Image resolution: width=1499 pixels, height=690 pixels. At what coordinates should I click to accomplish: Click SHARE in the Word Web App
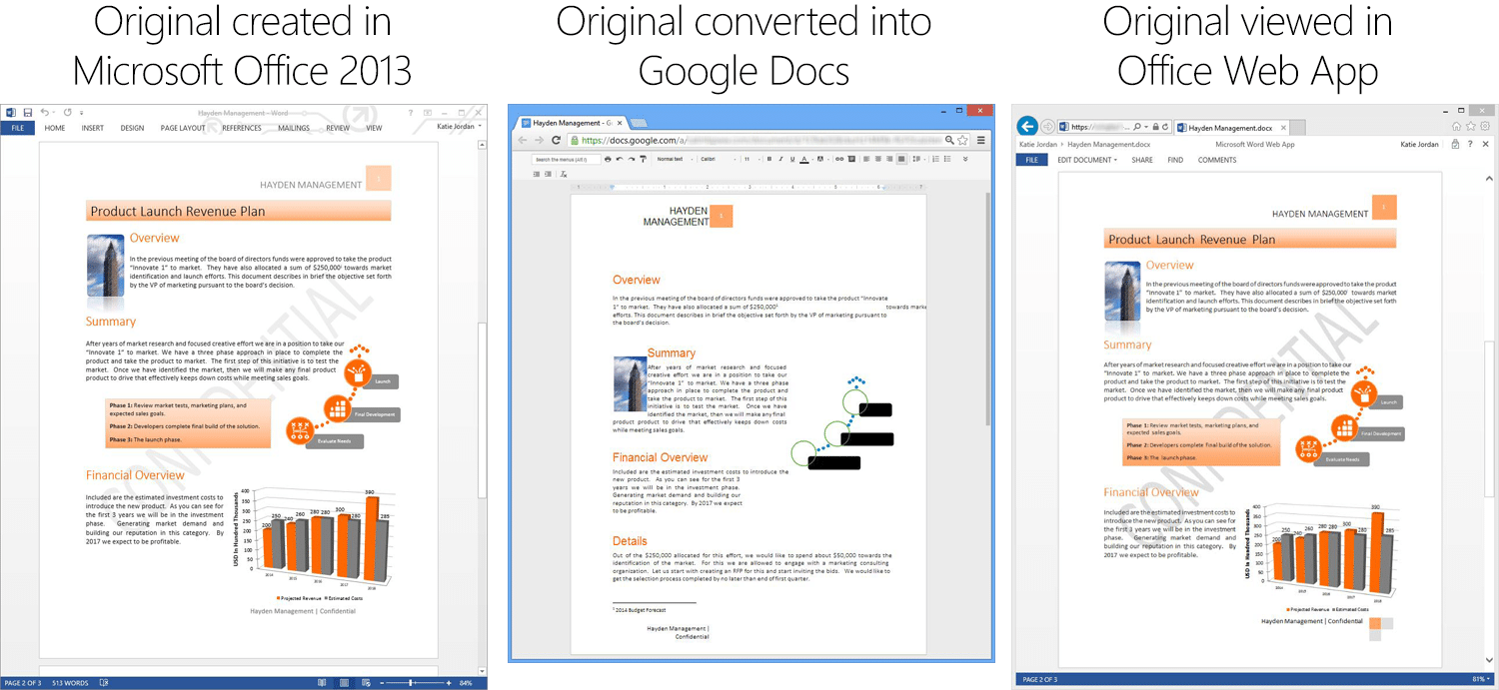click(x=1142, y=160)
